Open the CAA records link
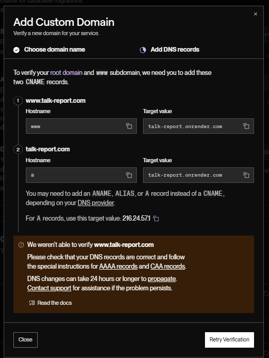The width and height of the screenshot is (269, 358). coord(168,267)
